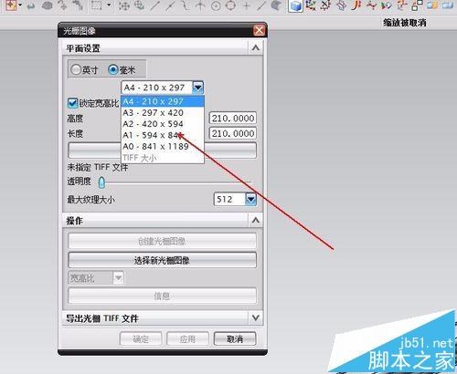Image resolution: width=457 pixels, height=374 pixels.
Task: Toggle the 锁定宽高比 checkbox
Action: point(72,103)
